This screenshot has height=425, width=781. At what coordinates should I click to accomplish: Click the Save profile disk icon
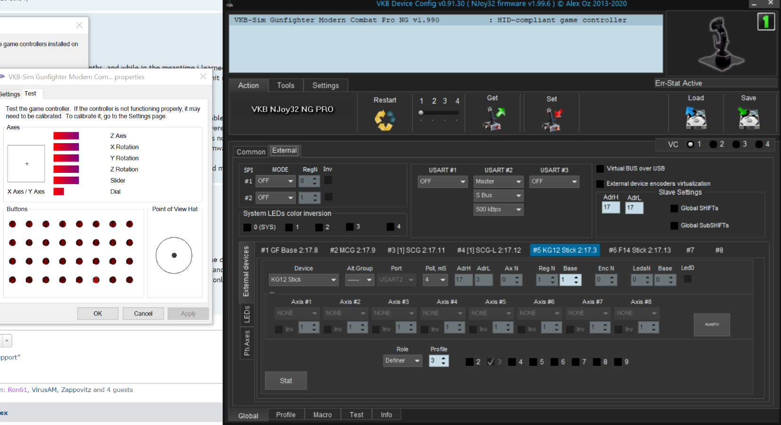tap(748, 118)
